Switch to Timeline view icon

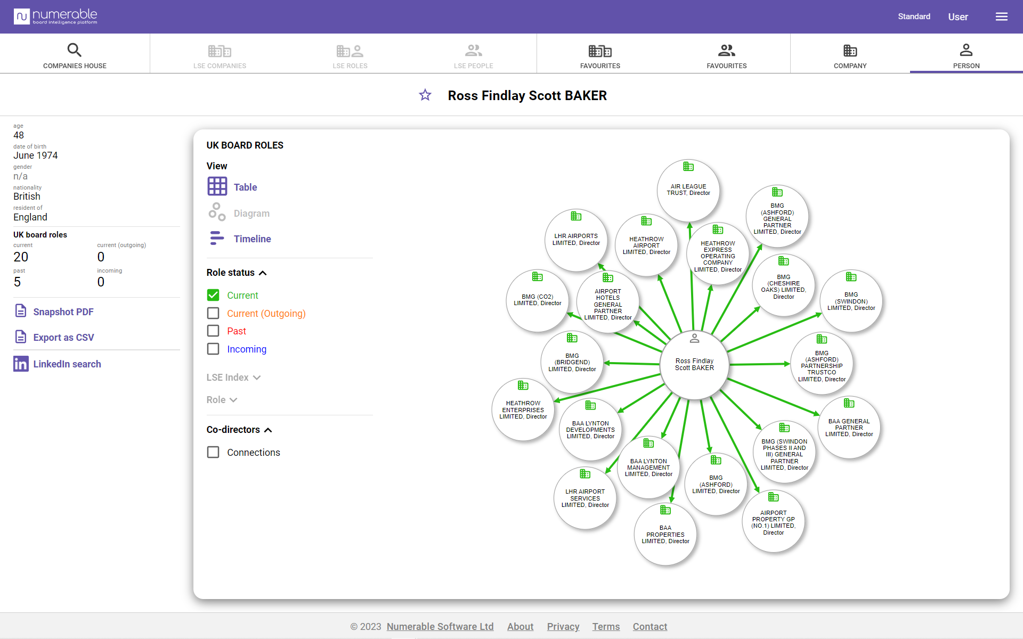tap(217, 239)
